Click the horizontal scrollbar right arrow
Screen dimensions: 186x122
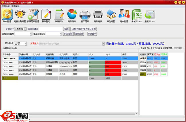[x=136, y=113]
